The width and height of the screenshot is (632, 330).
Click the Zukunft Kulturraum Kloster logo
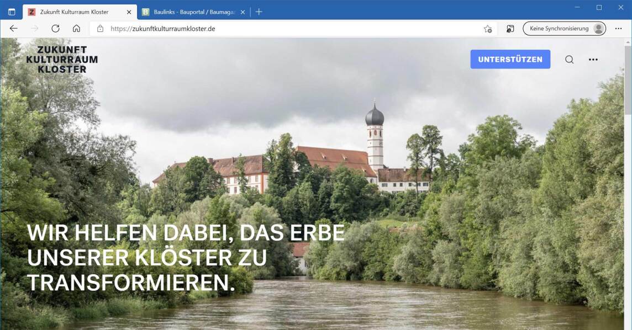click(62, 60)
